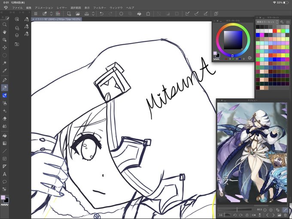Select the Correct line tool
The width and height of the screenshot is (292, 219).
point(4,189)
